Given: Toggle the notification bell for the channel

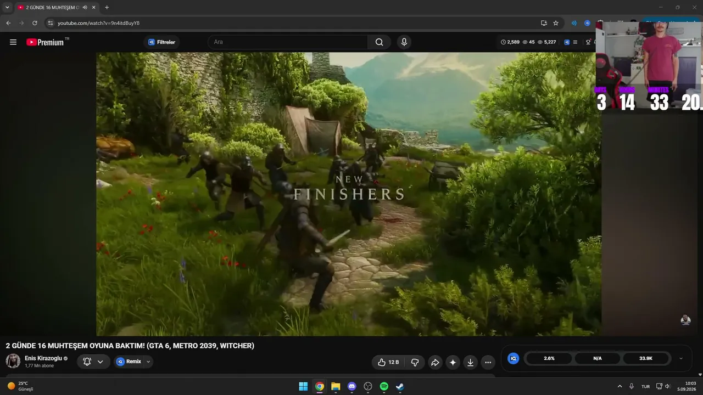Looking at the screenshot, I should (87, 362).
